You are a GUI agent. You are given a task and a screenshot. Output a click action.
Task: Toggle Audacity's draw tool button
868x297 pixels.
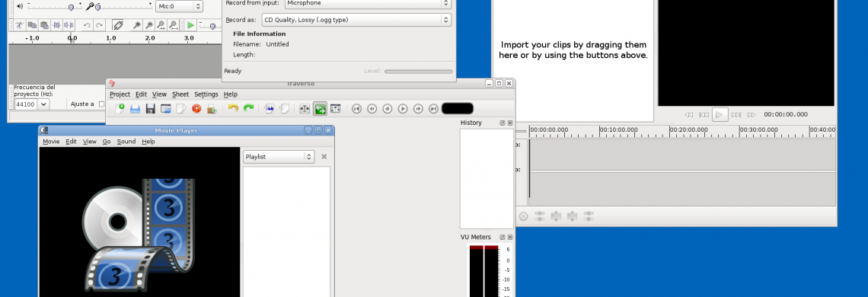pyautogui.click(x=117, y=25)
